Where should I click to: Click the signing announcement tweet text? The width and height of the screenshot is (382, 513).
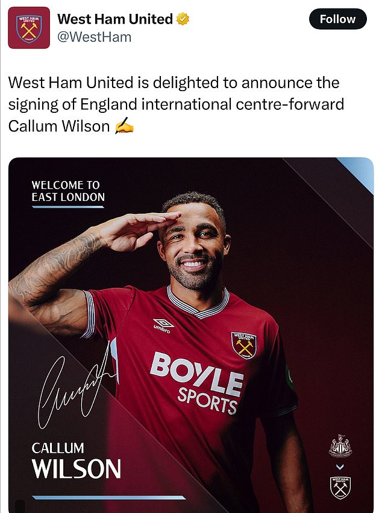click(176, 104)
